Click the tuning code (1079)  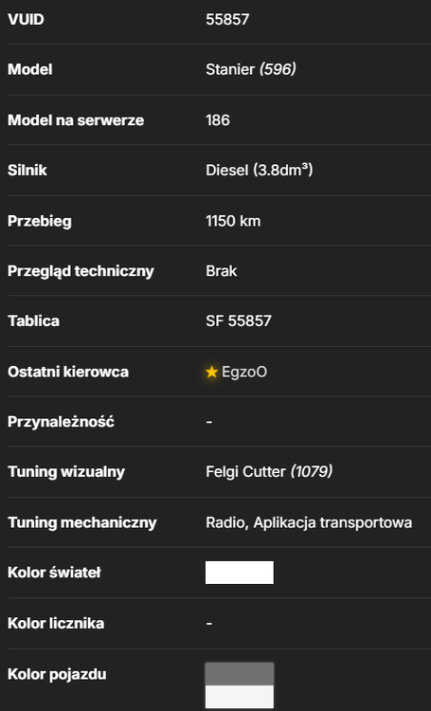(x=312, y=471)
